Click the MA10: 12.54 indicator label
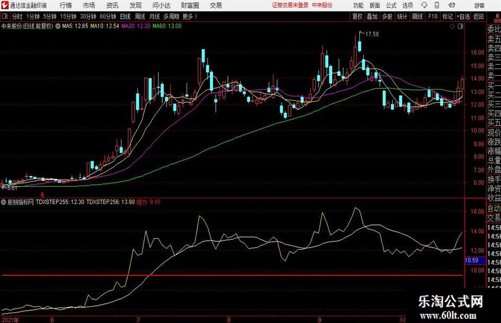The image size is (501, 323). [104, 26]
